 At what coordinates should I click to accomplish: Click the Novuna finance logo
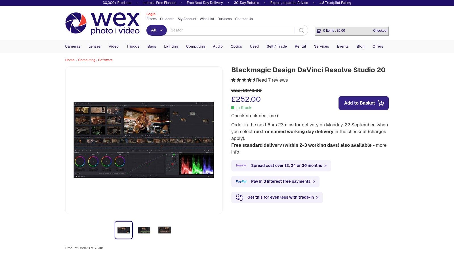coord(241,165)
